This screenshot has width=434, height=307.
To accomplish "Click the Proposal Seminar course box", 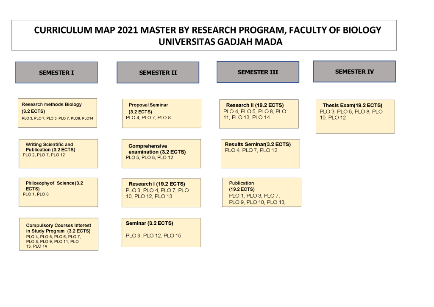I will pos(161,114).
